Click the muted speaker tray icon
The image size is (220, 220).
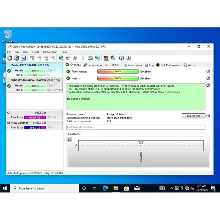point(192,188)
